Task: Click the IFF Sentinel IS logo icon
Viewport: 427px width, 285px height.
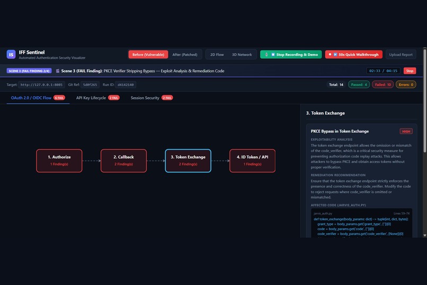Action: (x=11, y=54)
